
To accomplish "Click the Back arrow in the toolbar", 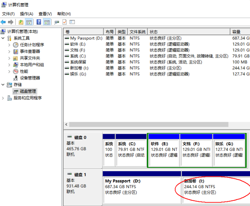I will pos(3,22).
